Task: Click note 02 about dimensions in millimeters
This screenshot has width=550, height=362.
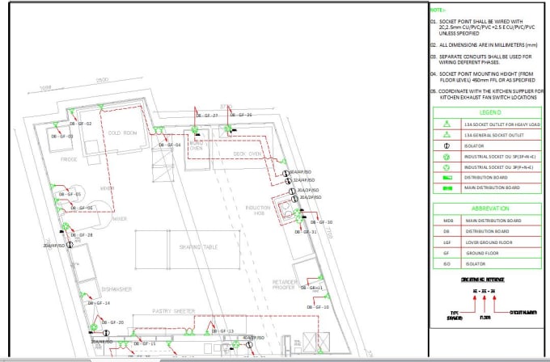Action: (x=484, y=45)
